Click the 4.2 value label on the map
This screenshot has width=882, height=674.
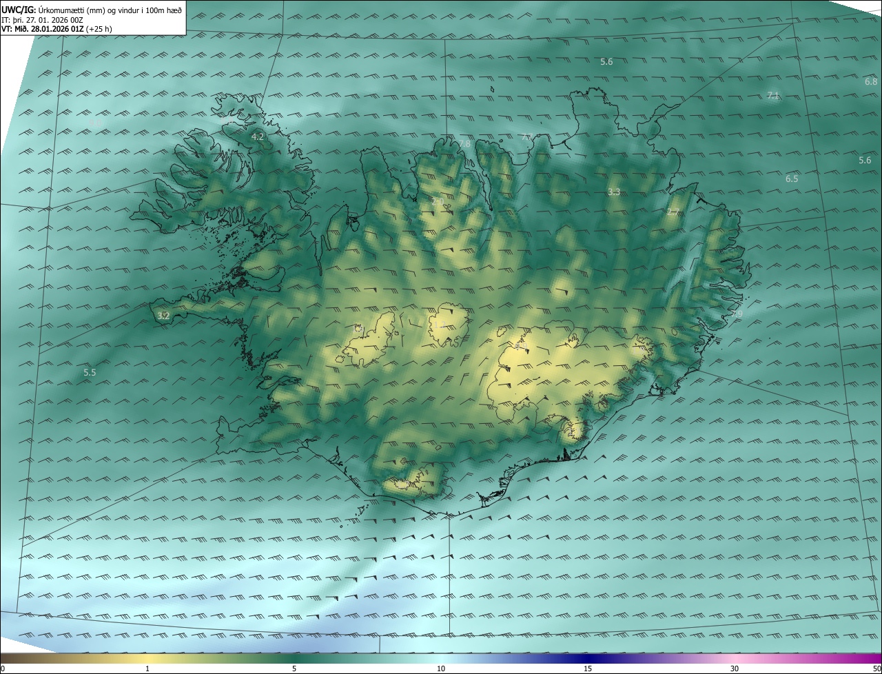258,137
